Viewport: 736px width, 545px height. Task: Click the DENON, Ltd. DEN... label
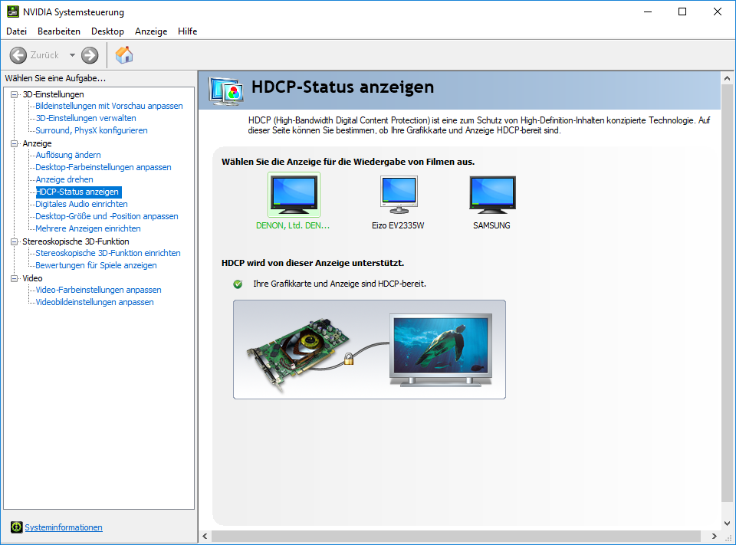pyautogui.click(x=293, y=226)
